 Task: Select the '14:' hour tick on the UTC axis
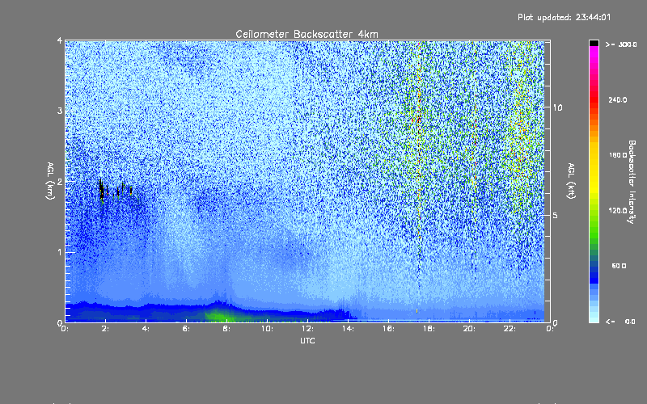click(349, 329)
